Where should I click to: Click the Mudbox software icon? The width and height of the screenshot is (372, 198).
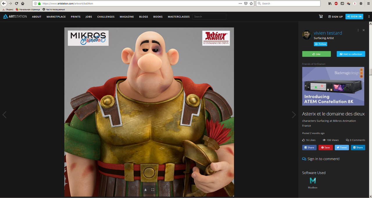coord(313,181)
